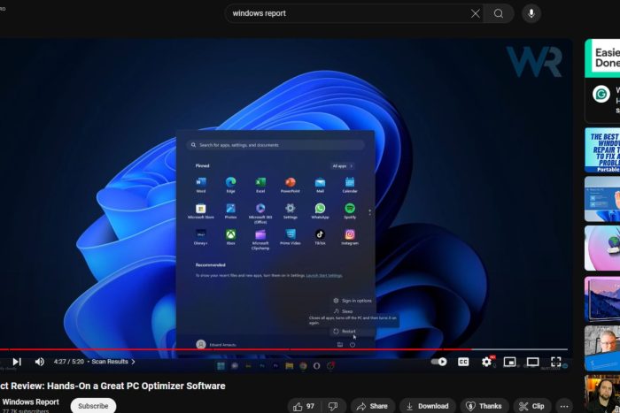Click the Download button

[428, 406]
